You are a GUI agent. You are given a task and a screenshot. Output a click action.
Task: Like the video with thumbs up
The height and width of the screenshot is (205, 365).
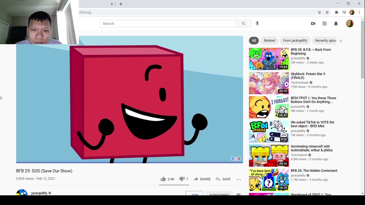[167, 179]
